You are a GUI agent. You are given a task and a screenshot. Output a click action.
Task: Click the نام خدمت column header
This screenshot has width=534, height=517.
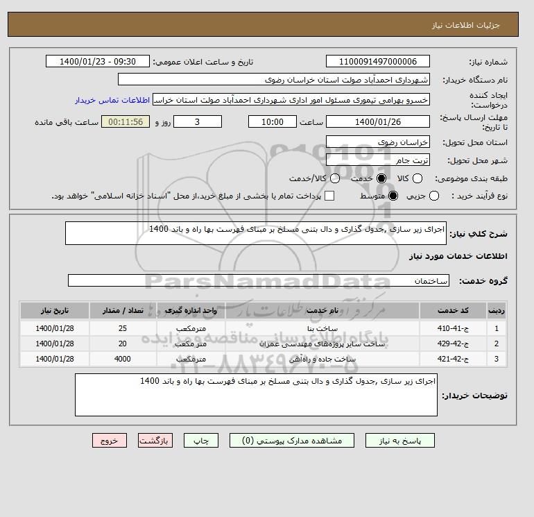(322, 310)
